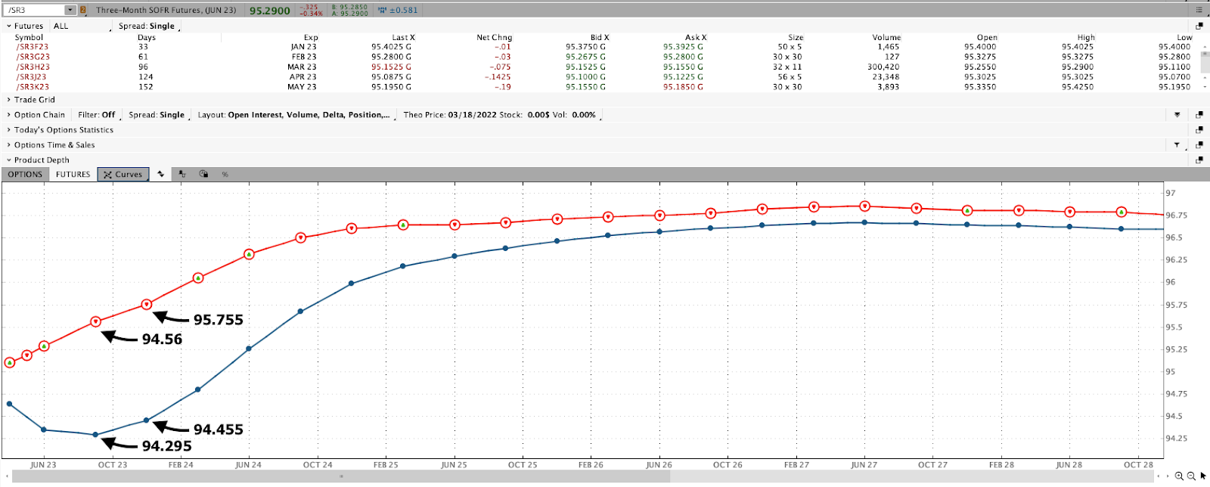Click the zoom out magnifier icon

(x=1191, y=476)
